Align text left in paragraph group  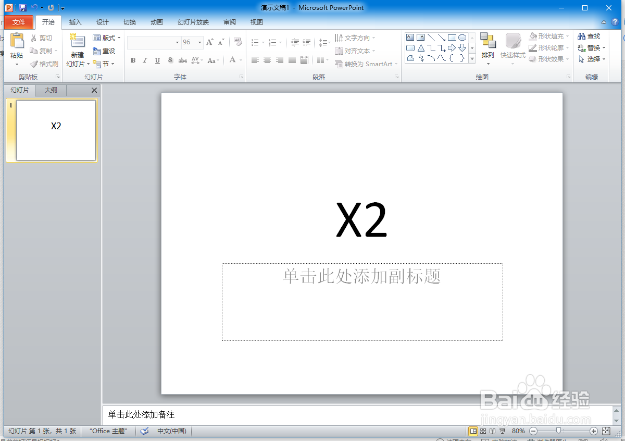pyautogui.click(x=255, y=60)
